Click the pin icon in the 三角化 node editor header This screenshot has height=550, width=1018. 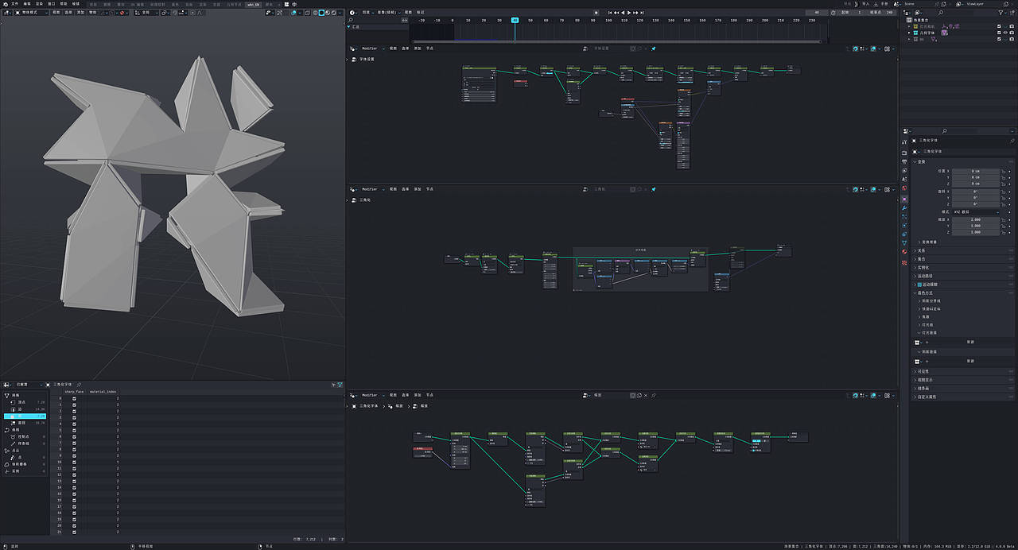tap(654, 189)
